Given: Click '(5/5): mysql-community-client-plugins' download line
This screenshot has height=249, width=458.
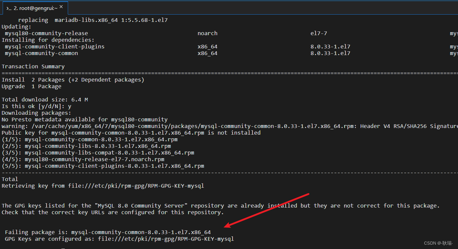Looking at the screenshot, I should pos(103,166).
